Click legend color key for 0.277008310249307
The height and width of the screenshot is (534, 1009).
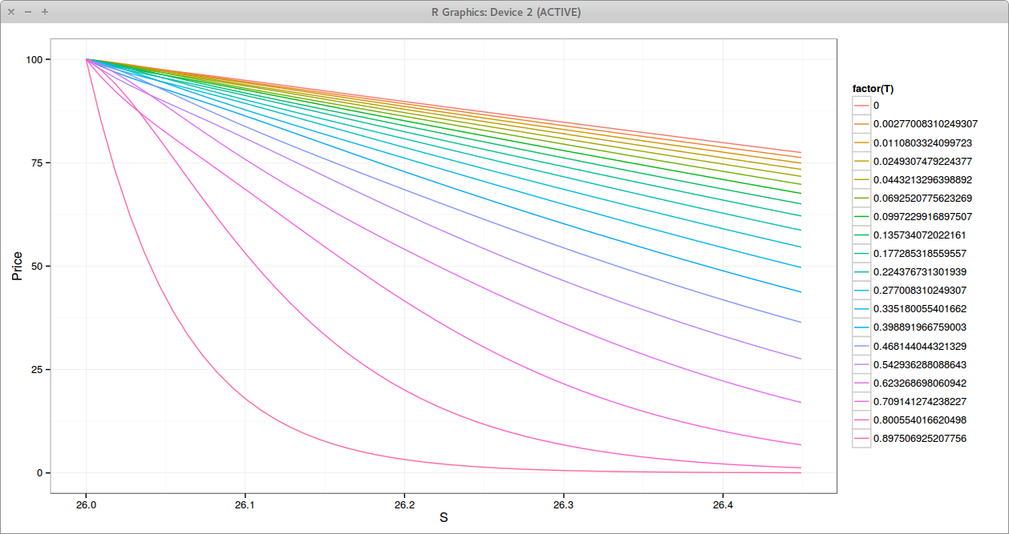(x=861, y=290)
